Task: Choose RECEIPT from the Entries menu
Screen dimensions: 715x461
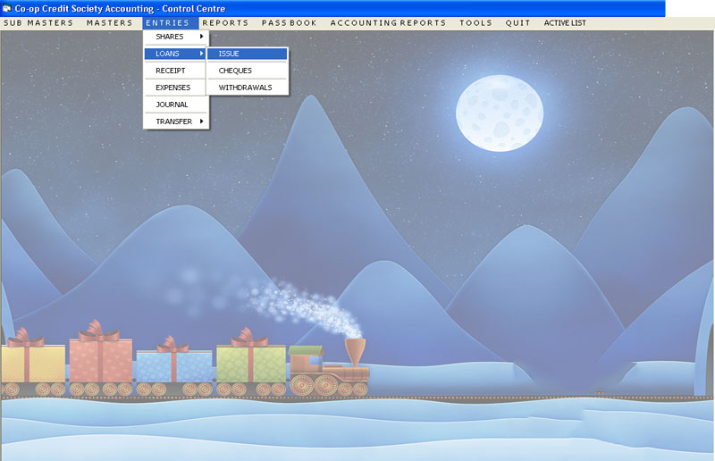Action: click(171, 71)
